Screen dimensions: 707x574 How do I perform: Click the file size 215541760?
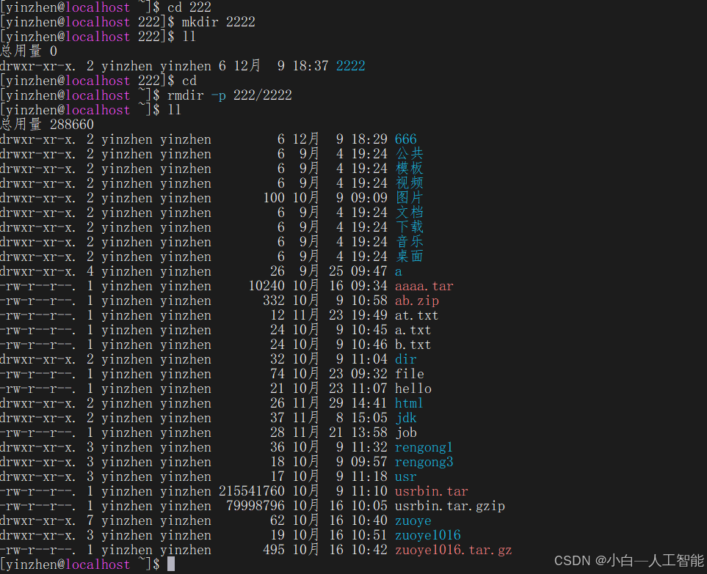(252, 491)
